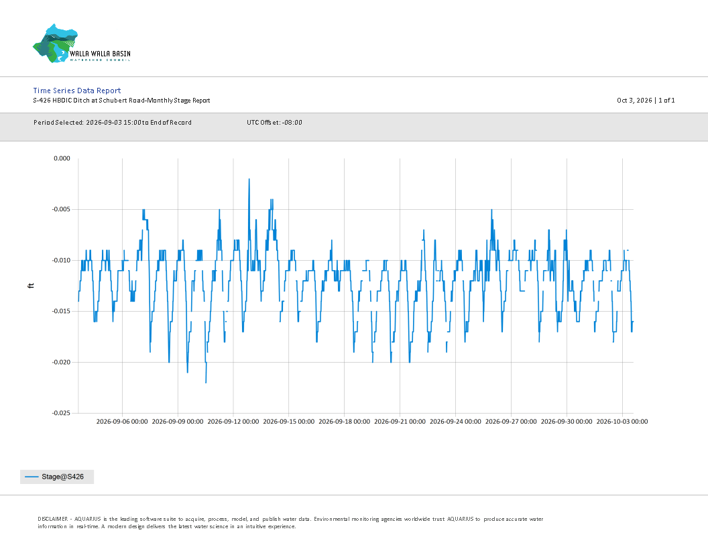Click x-axis label 2026-09-24 00:00
708x547 pixels.
(455, 422)
